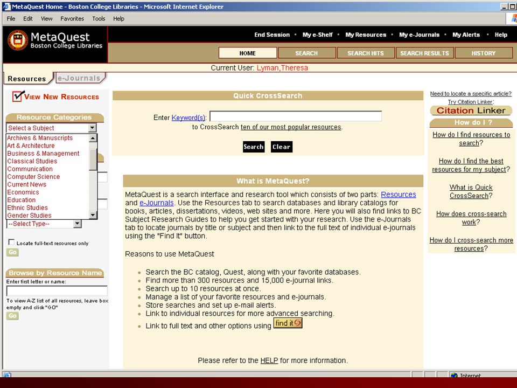Click the Internet zone globe icon
This screenshot has height=388, width=517.
tap(454, 376)
